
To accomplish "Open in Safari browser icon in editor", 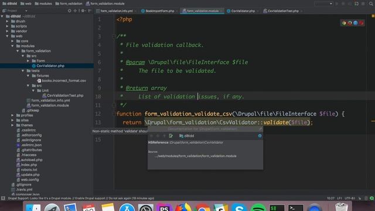I will (356, 23).
